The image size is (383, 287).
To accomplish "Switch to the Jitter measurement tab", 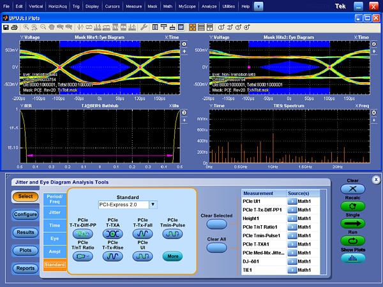I will click(54, 213).
